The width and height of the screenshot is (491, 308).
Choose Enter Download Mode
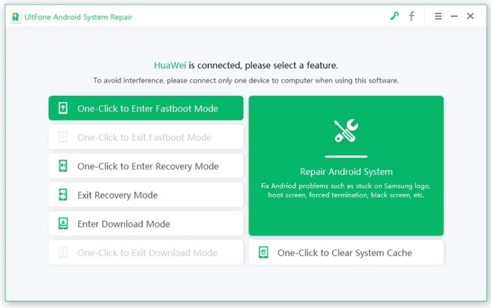[146, 224]
